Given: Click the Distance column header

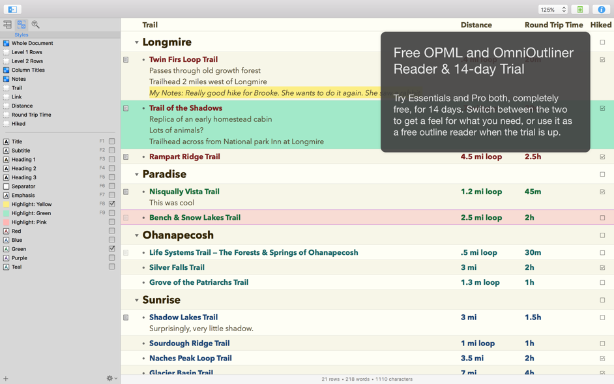Looking at the screenshot, I should pyautogui.click(x=476, y=25).
